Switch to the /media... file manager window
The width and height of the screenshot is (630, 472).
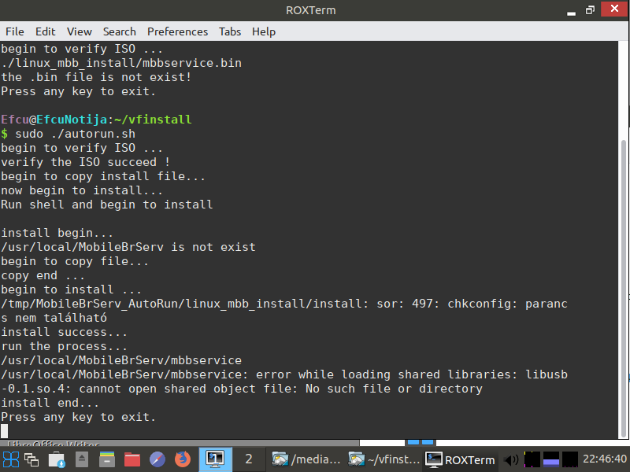306,459
